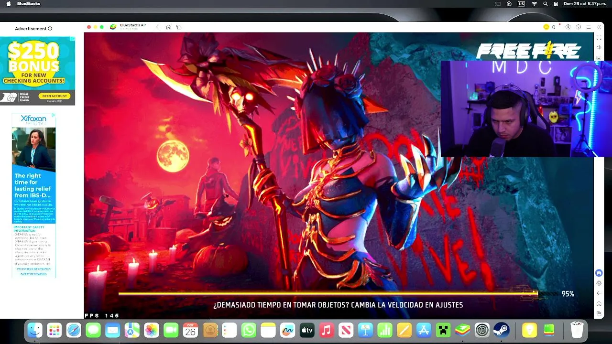Open the BlueStacks recent apps icon
Viewport: 612px width, 344px height.
pyautogui.click(x=179, y=27)
